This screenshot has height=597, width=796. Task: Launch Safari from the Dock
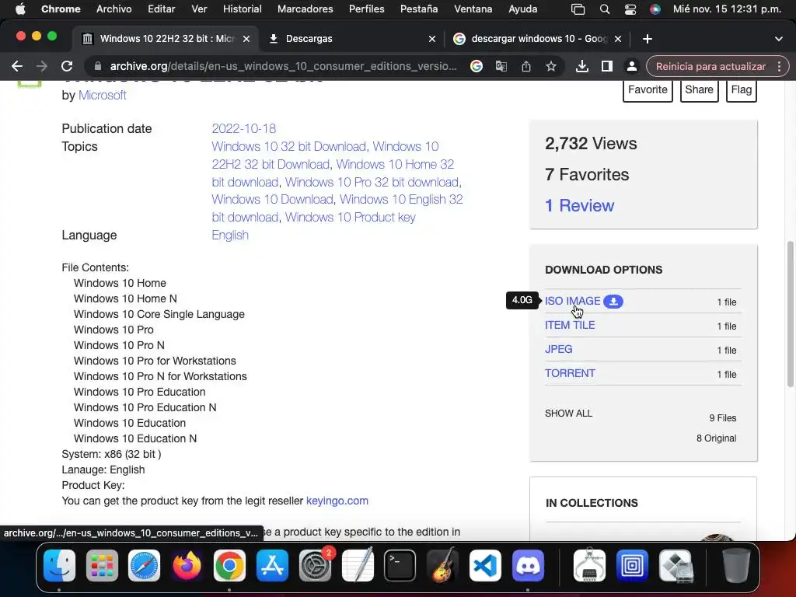[x=144, y=565]
